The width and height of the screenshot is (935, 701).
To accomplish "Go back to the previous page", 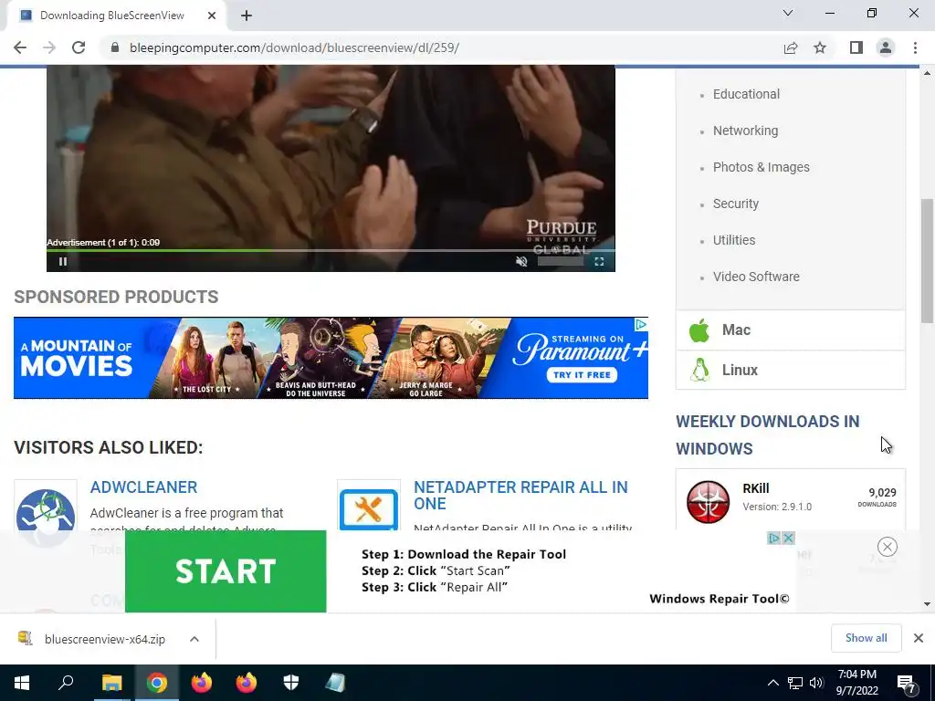I will pyautogui.click(x=20, y=47).
